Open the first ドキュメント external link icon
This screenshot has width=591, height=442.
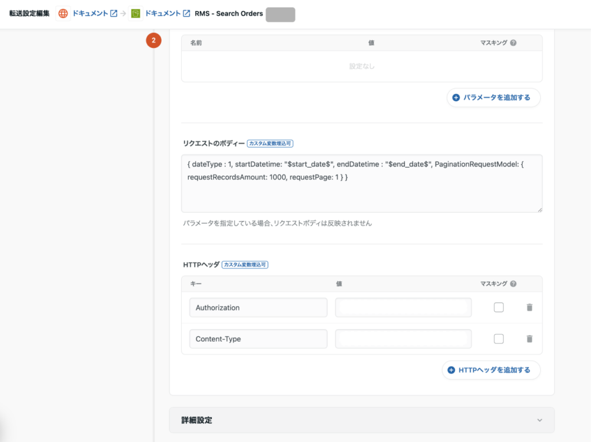coord(114,13)
